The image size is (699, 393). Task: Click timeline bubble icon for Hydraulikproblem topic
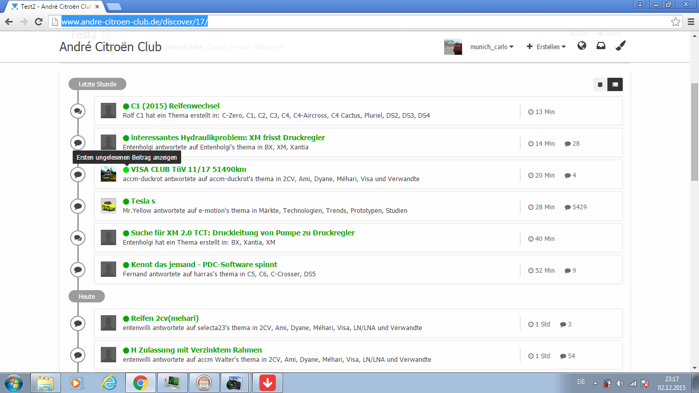pyautogui.click(x=78, y=142)
